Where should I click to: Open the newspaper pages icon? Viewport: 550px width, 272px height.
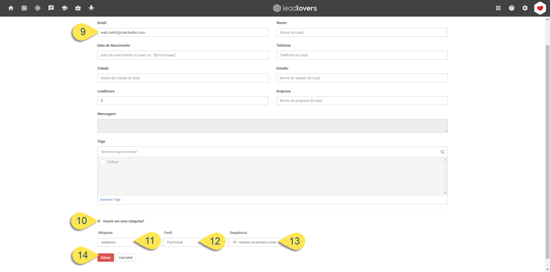[24, 8]
